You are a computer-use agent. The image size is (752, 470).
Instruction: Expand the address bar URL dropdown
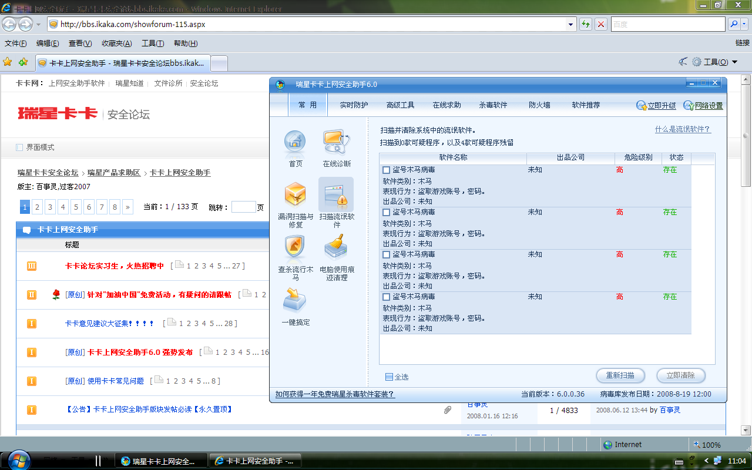[570, 24]
